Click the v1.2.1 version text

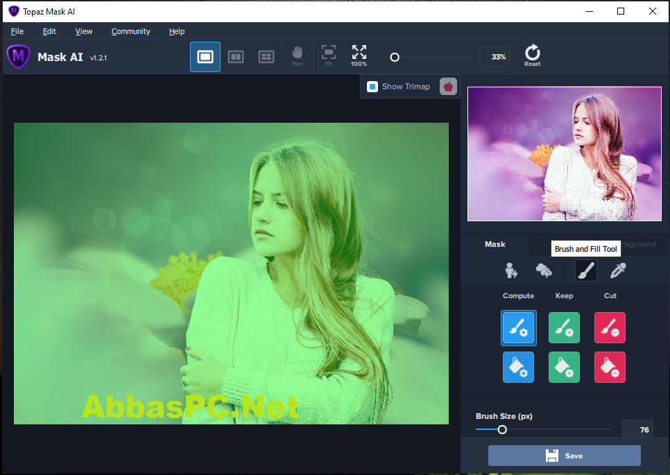pyautogui.click(x=98, y=58)
